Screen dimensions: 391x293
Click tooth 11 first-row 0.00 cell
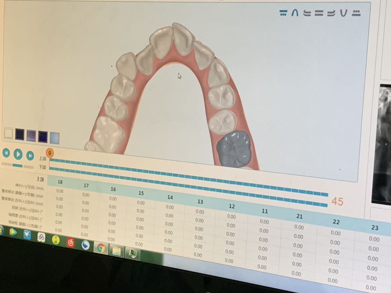click(x=264, y=221)
